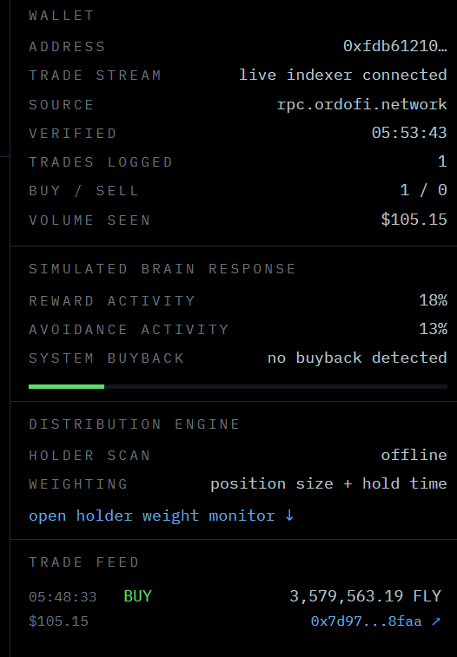
Task: Click the BUY label in trade feed
Action: point(137,596)
